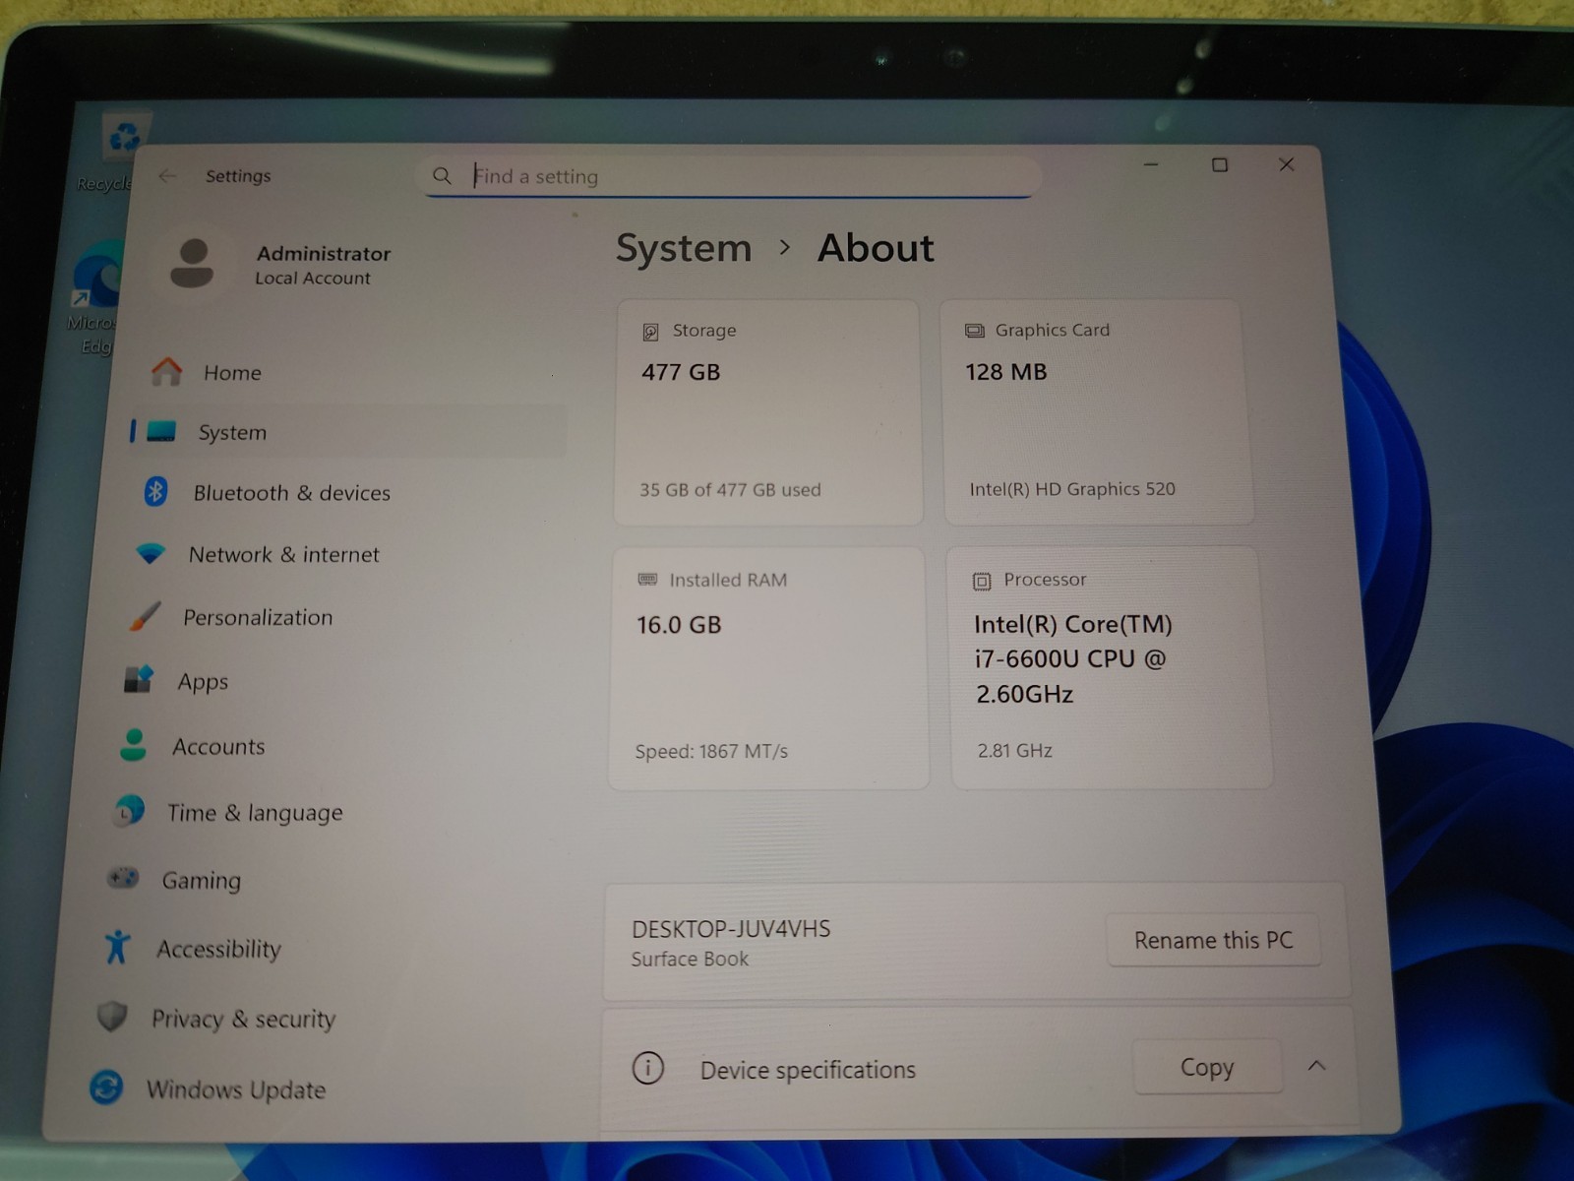Focus the Find a setting search box
Image resolution: width=1574 pixels, height=1181 pixels.
(732, 176)
